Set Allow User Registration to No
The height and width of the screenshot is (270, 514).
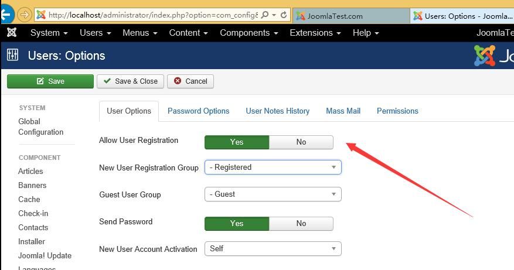click(x=301, y=142)
